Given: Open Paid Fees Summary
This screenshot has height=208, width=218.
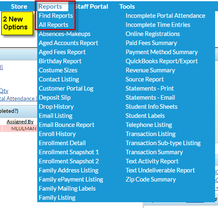Looking at the screenshot, I should [151, 43].
